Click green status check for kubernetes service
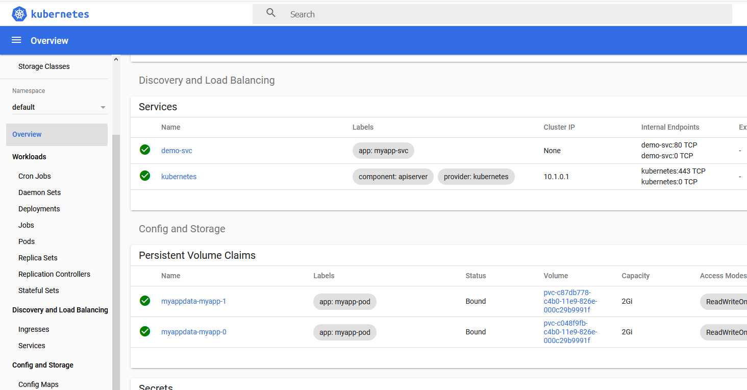Screen dimensions: 747x390 point(145,176)
